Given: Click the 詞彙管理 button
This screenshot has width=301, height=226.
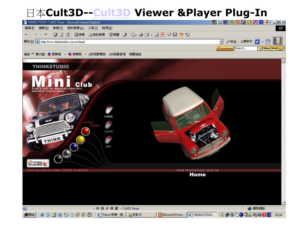Looking at the screenshot, I should click(117, 54).
